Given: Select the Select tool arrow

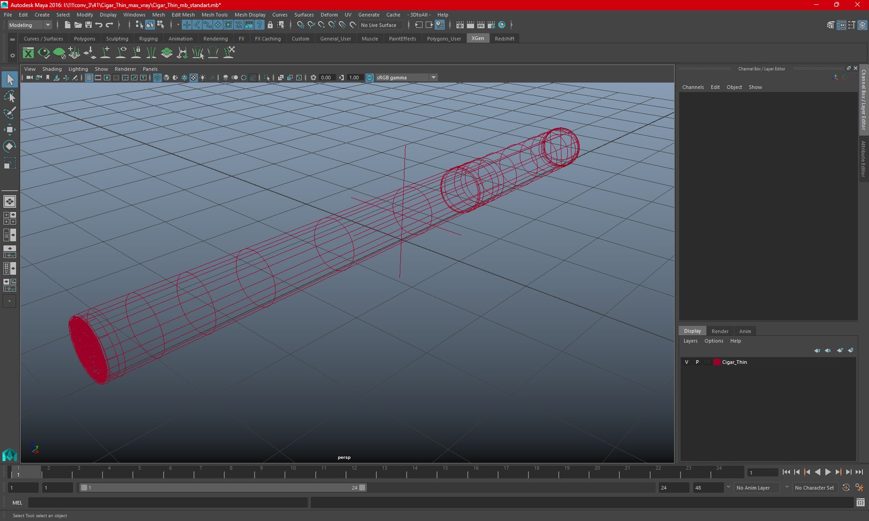Looking at the screenshot, I should click(x=10, y=80).
